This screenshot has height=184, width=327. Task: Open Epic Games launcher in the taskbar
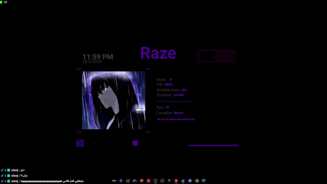[169, 181]
